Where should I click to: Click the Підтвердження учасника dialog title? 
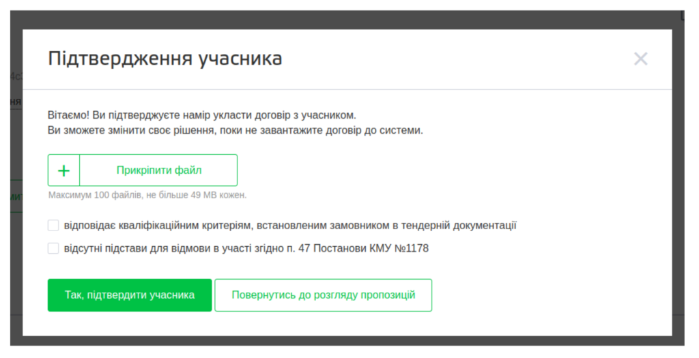point(165,59)
